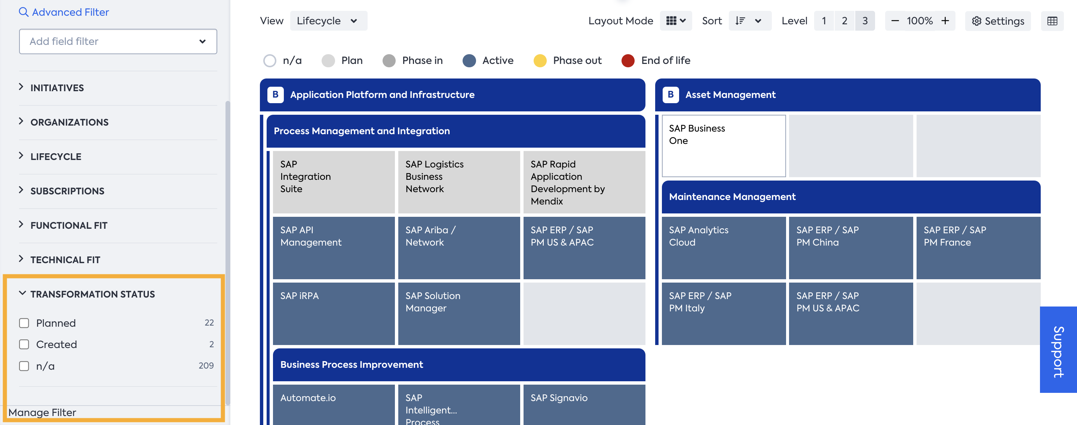Click Manage Filter button
Image resolution: width=1077 pixels, height=425 pixels.
click(x=42, y=412)
